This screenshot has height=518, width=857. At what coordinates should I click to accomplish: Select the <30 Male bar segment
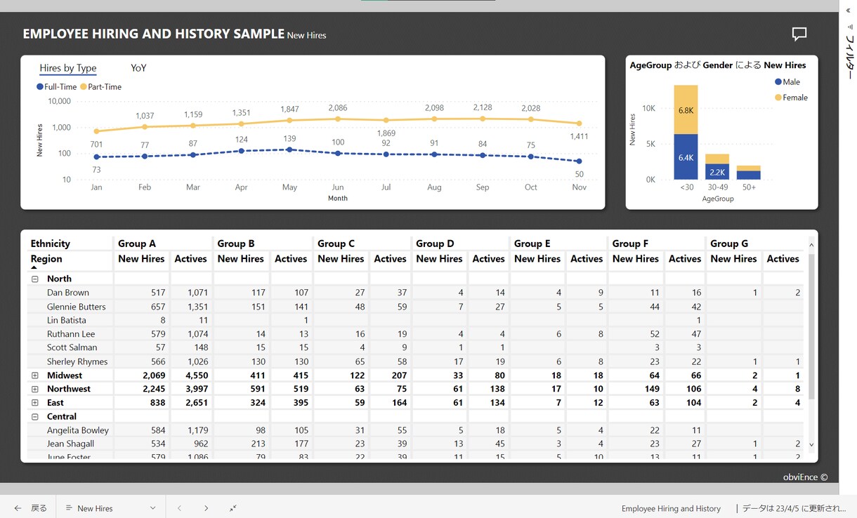pyautogui.click(x=686, y=157)
